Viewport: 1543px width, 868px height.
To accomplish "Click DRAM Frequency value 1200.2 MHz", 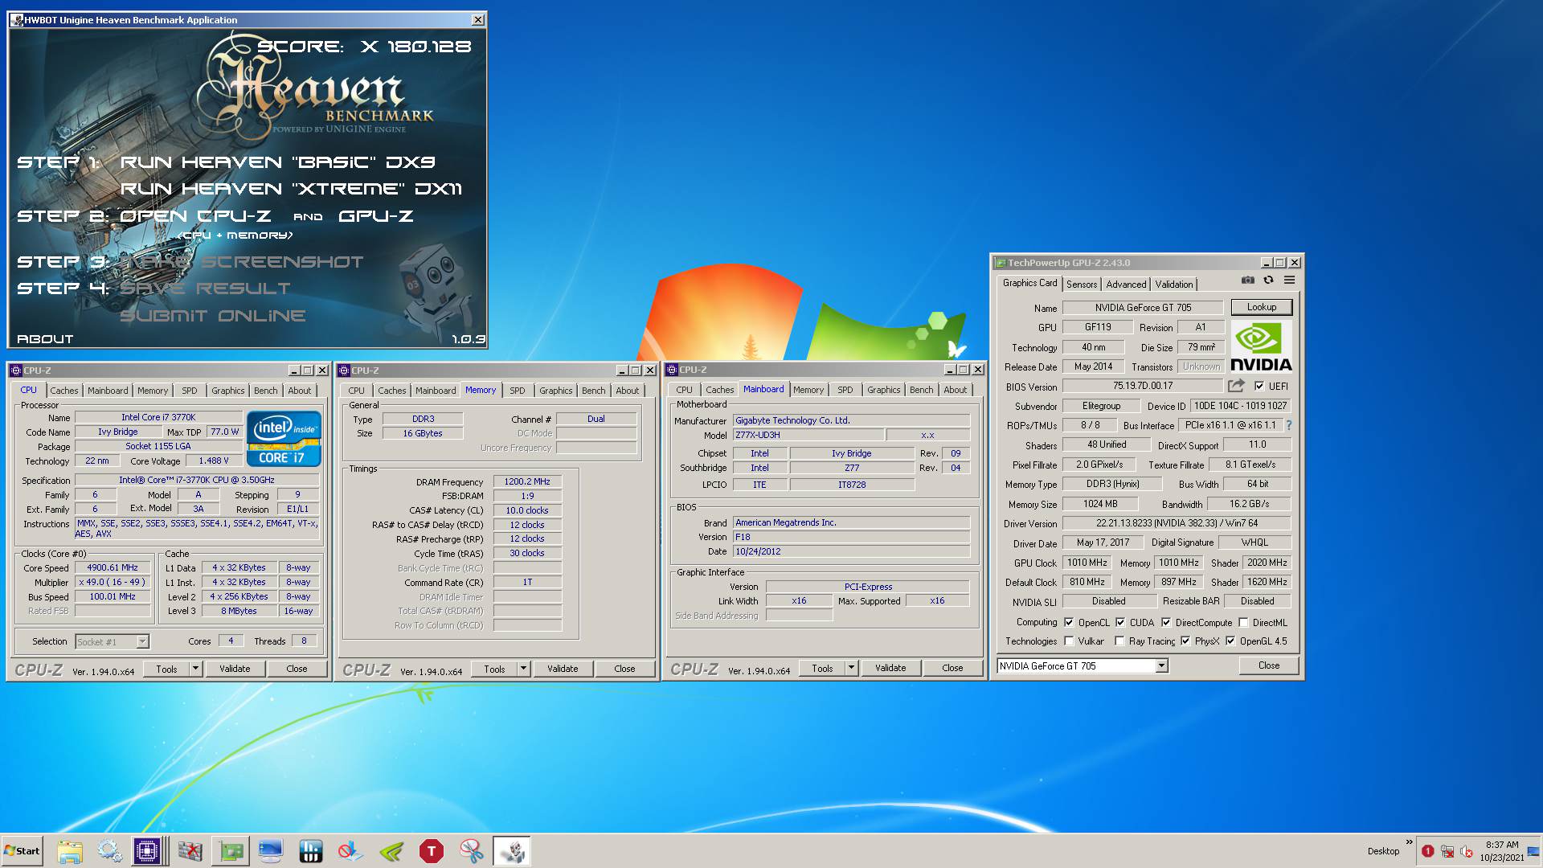I will click(527, 481).
